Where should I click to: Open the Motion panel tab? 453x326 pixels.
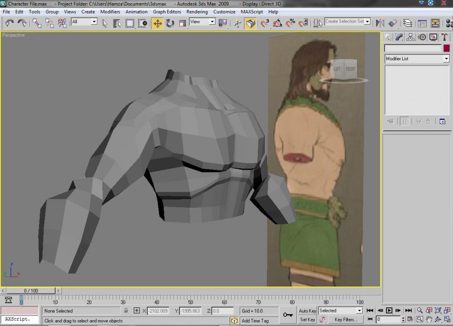(x=422, y=37)
